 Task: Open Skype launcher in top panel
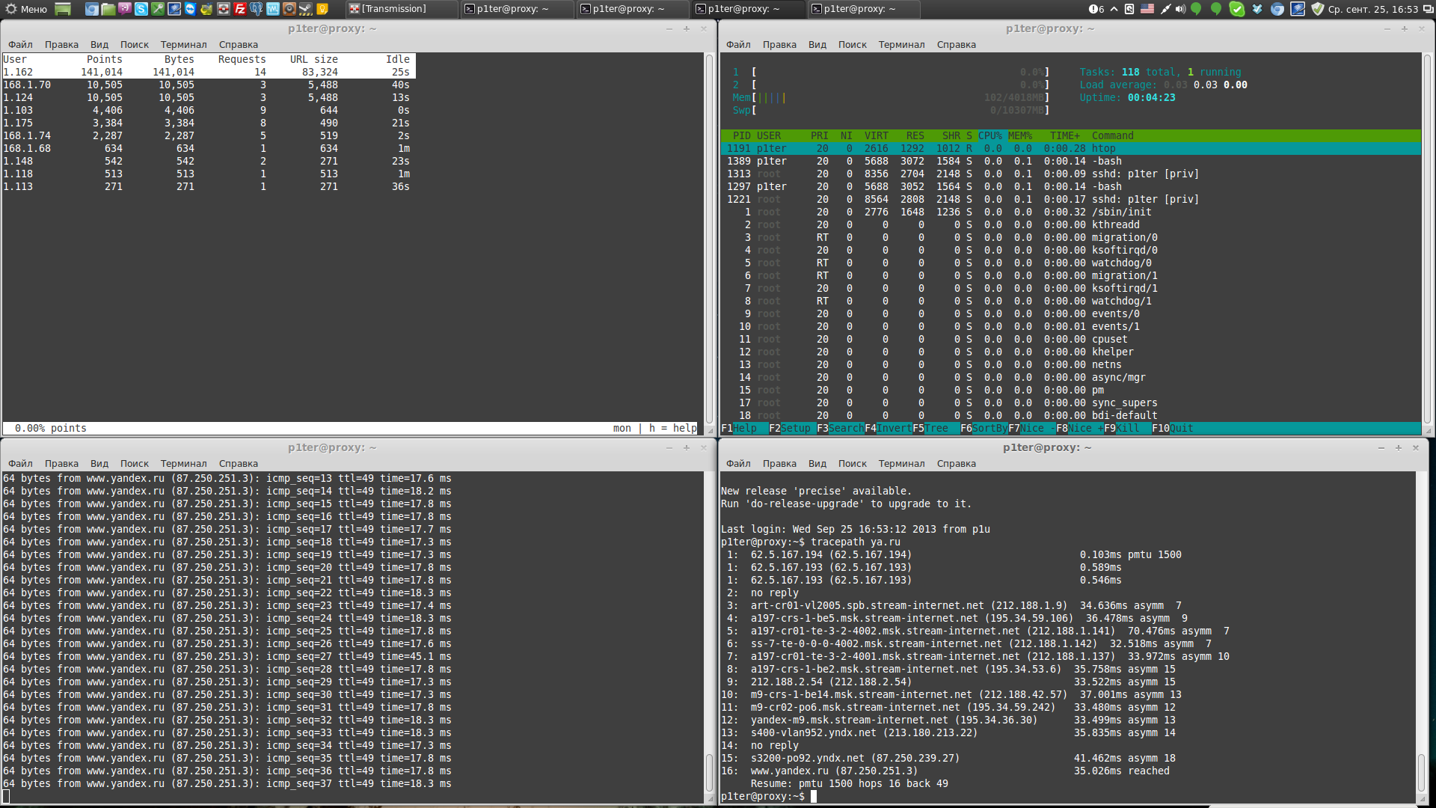(x=141, y=9)
